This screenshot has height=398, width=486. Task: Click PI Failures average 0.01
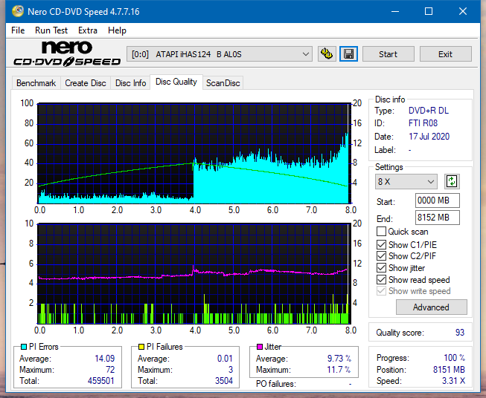click(x=225, y=359)
